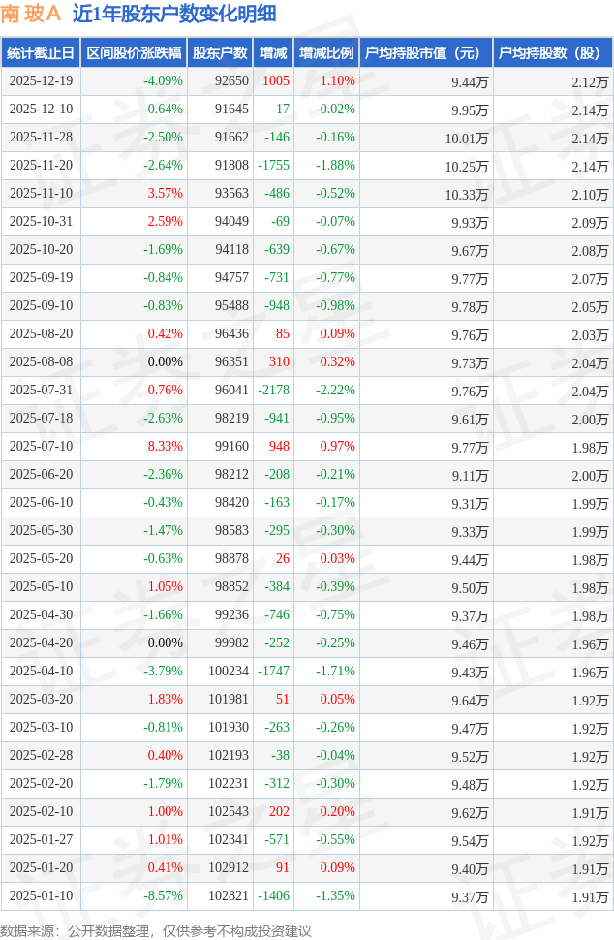This screenshot has height=940, width=614.
Task: Select shareholder count 100234 cell
Action: pyautogui.click(x=227, y=672)
